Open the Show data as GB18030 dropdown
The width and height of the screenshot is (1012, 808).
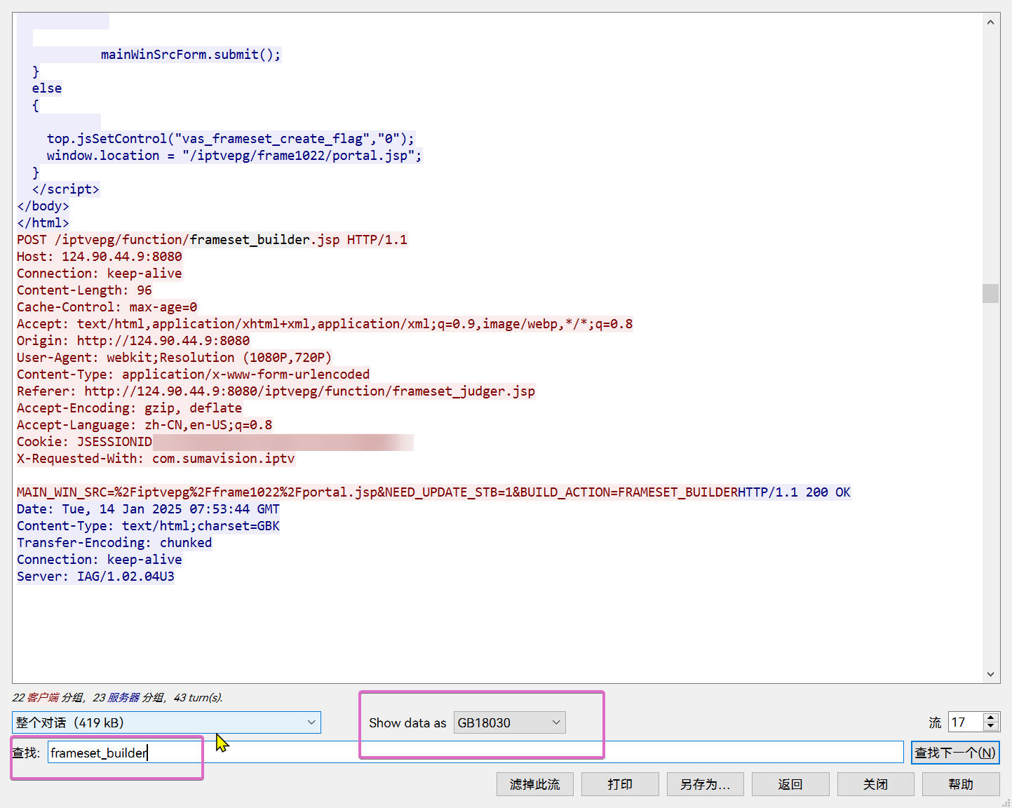[509, 722]
